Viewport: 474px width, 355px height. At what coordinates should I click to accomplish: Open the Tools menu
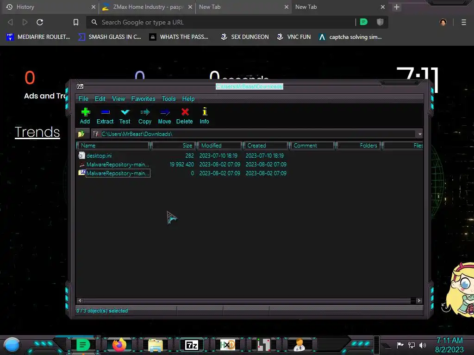pos(168,99)
